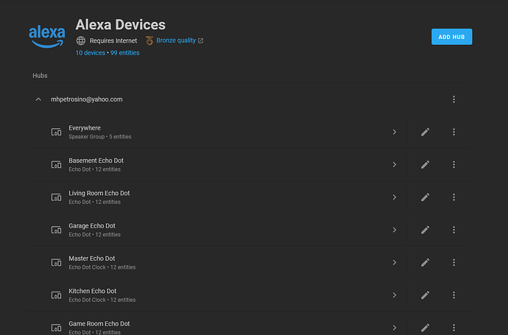This screenshot has height=335, width=508.
Task: Click the bronze medal quality icon
Action: pyautogui.click(x=149, y=40)
